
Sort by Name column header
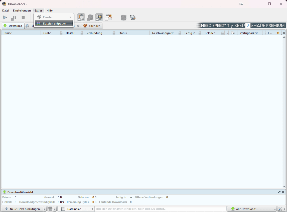click(21, 33)
